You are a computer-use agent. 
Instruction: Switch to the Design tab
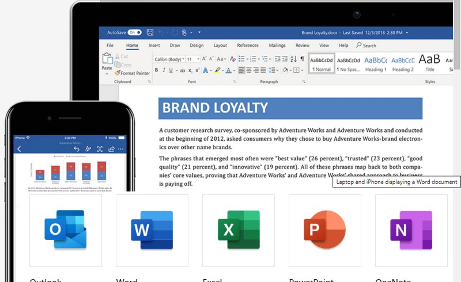197,46
